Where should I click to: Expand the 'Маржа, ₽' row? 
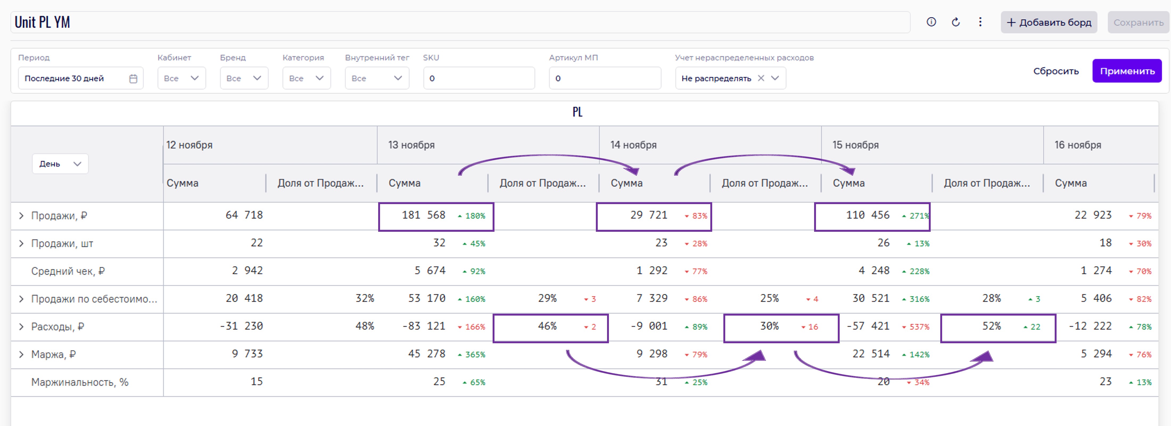point(21,355)
